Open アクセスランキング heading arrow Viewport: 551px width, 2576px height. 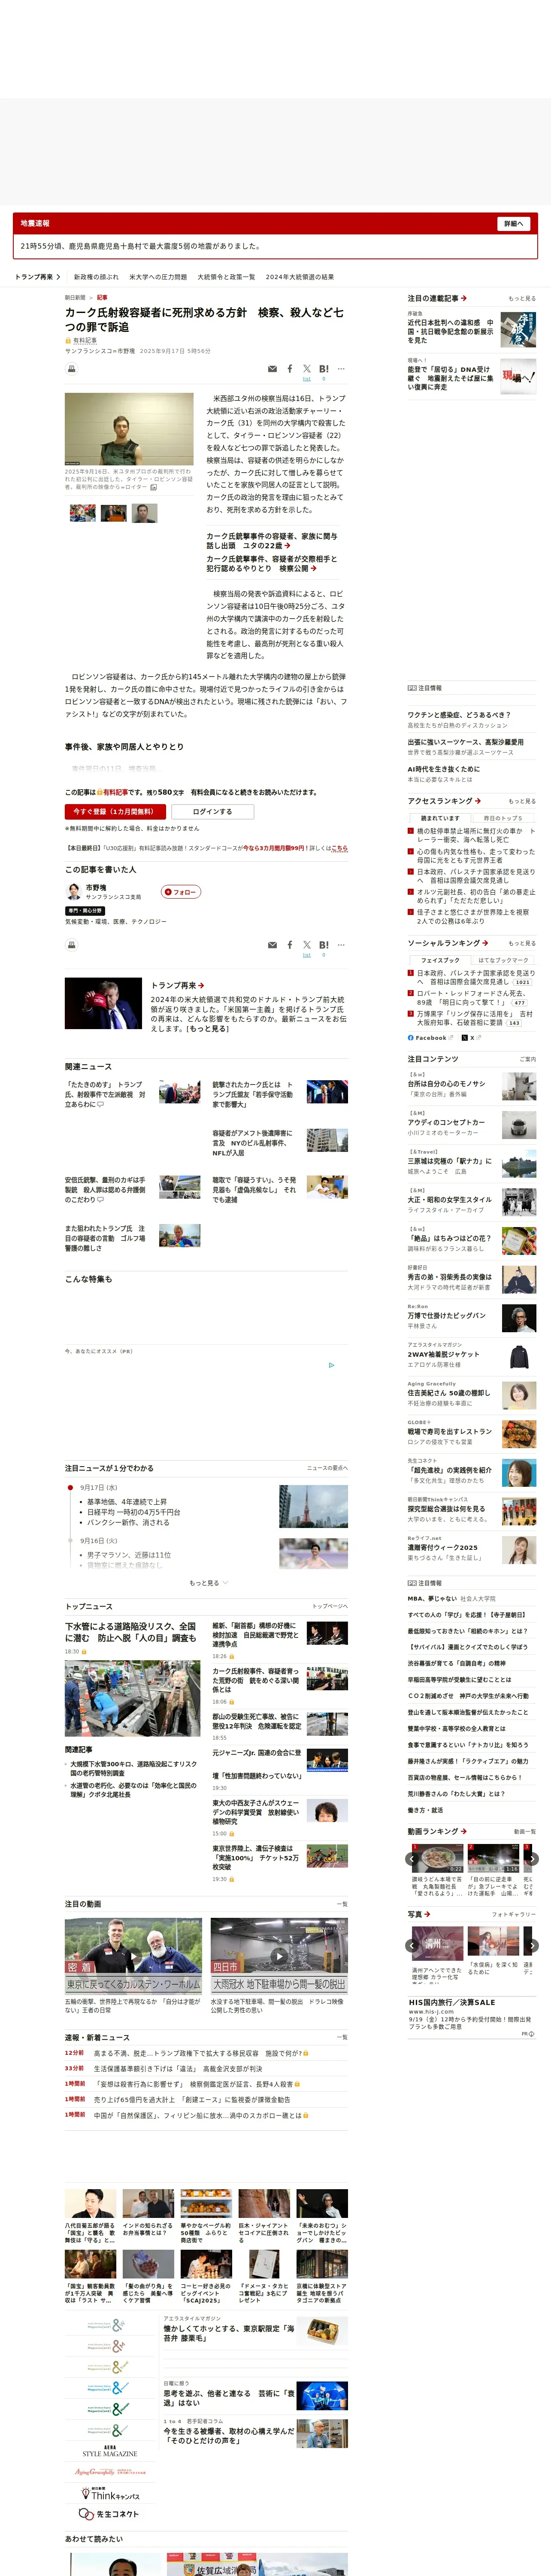tap(444, 801)
